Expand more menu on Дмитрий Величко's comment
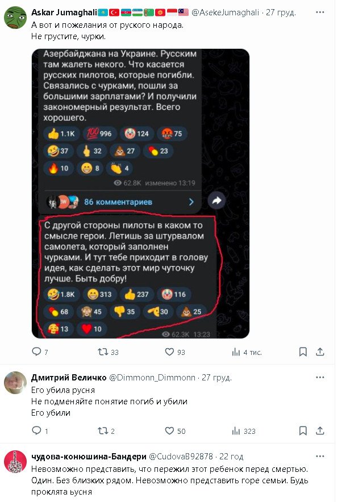This screenshot has height=502, width=346. coord(320,377)
